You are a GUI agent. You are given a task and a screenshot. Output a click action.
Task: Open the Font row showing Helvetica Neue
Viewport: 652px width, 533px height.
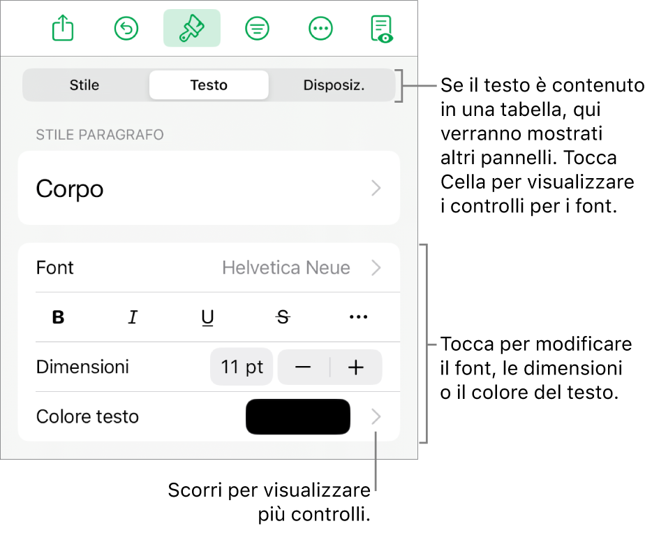(209, 268)
